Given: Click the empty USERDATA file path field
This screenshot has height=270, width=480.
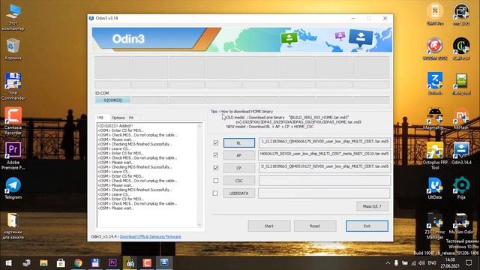Looking at the screenshot, I should click(324, 193).
